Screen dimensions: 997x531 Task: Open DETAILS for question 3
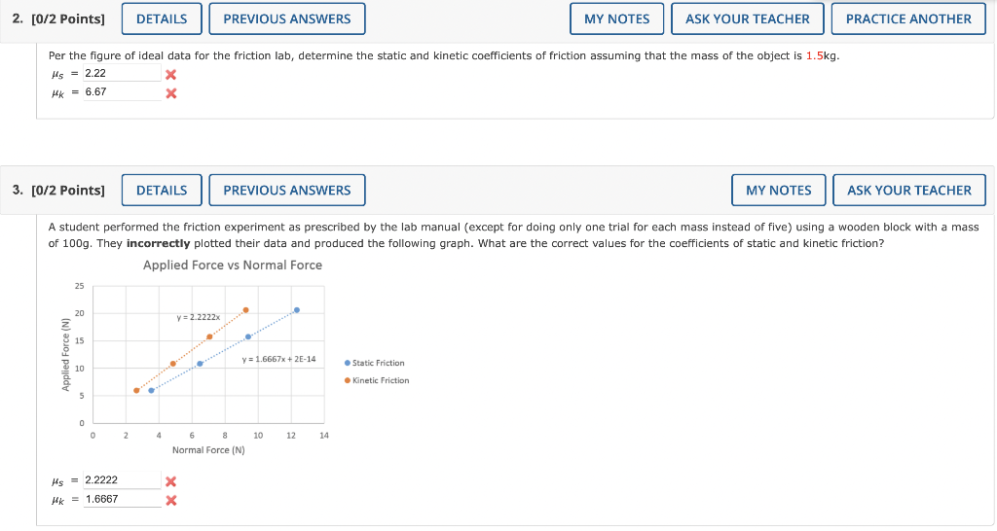[162, 190]
